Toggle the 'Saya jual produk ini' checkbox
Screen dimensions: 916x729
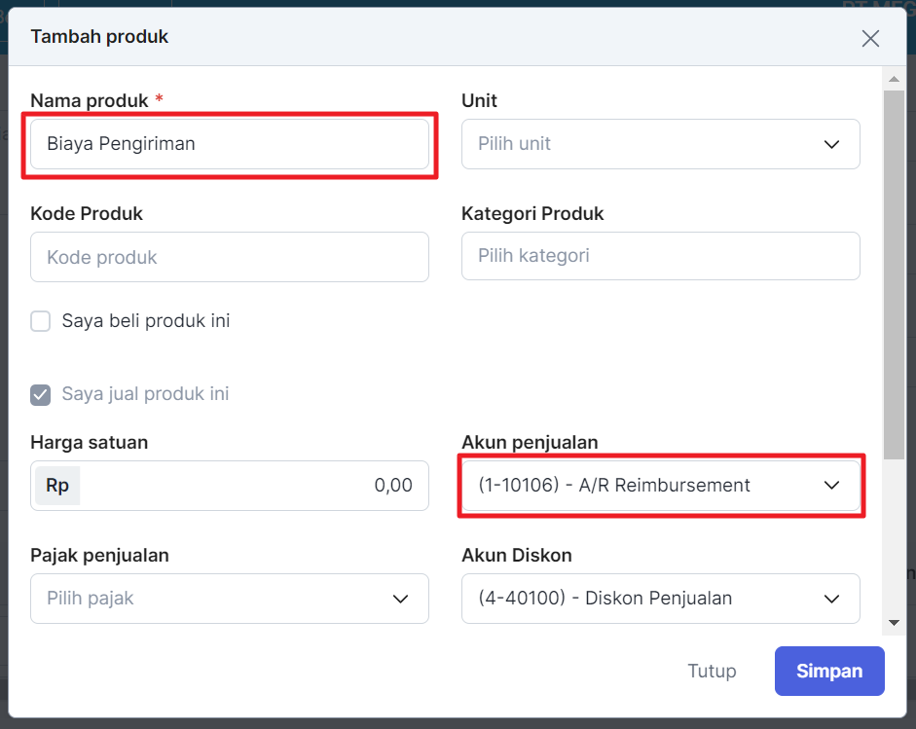pos(41,395)
